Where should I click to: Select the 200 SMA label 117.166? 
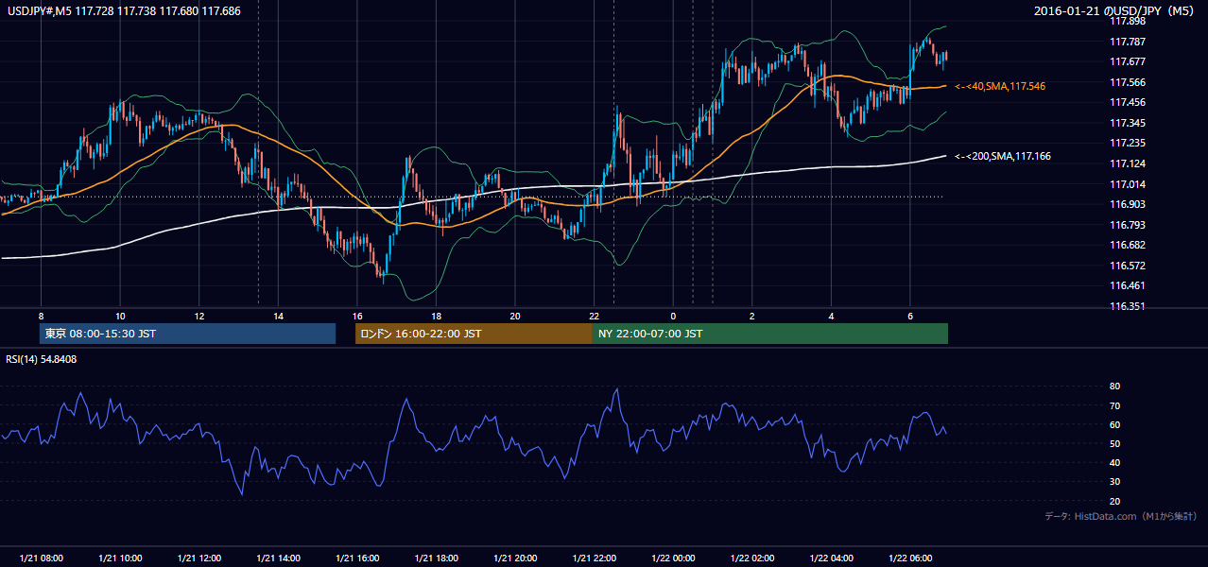pyautogui.click(x=1004, y=156)
